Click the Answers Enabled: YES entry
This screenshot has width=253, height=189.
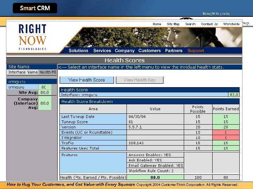point(155,155)
